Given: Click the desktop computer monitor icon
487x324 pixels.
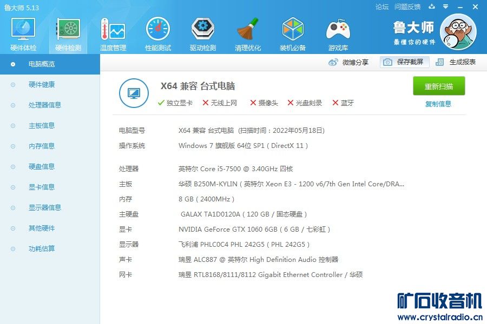Looking at the screenshot, I should coord(134,93).
